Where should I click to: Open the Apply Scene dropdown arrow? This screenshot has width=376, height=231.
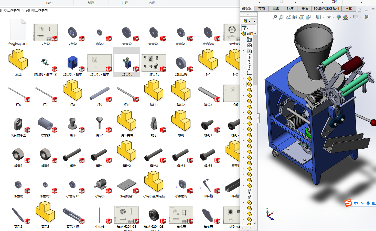click(350, 17)
